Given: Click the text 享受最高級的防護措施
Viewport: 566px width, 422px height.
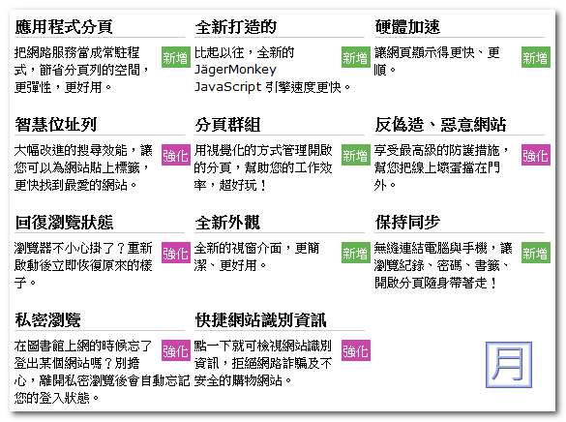Looking at the screenshot, I should [x=437, y=151].
